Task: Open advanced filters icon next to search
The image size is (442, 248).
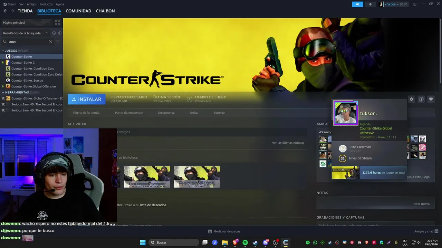Action: coord(57,42)
